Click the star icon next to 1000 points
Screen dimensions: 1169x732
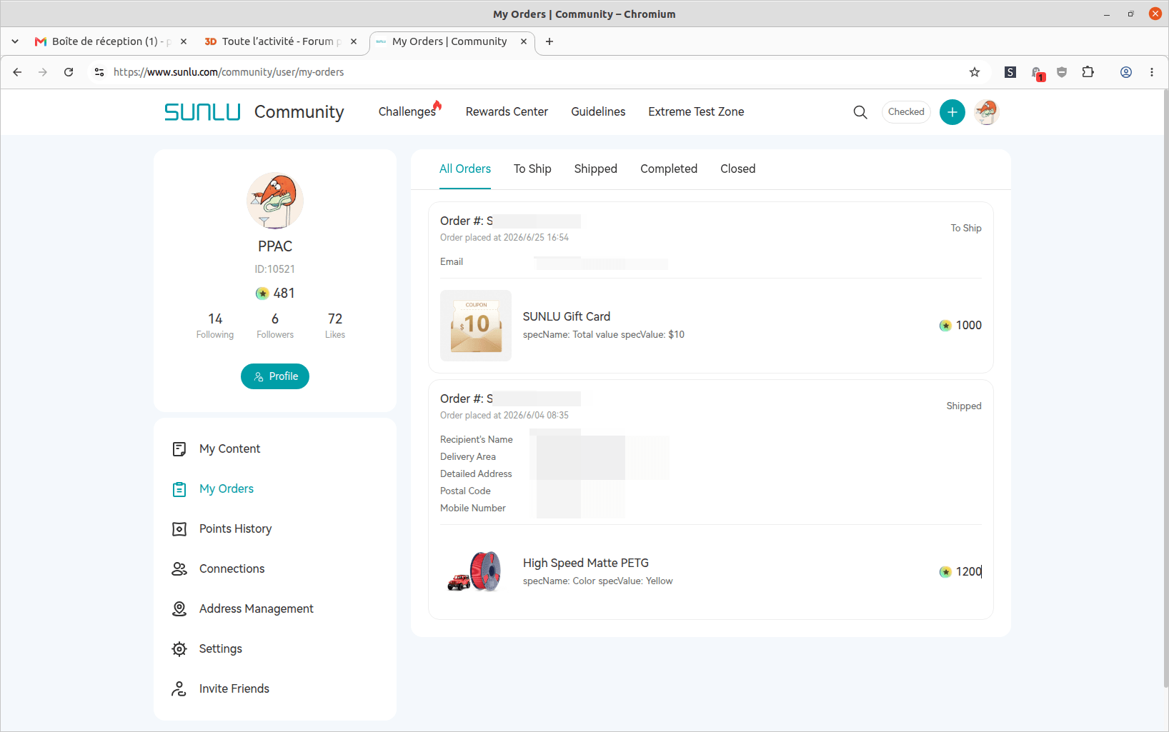tap(945, 326)
